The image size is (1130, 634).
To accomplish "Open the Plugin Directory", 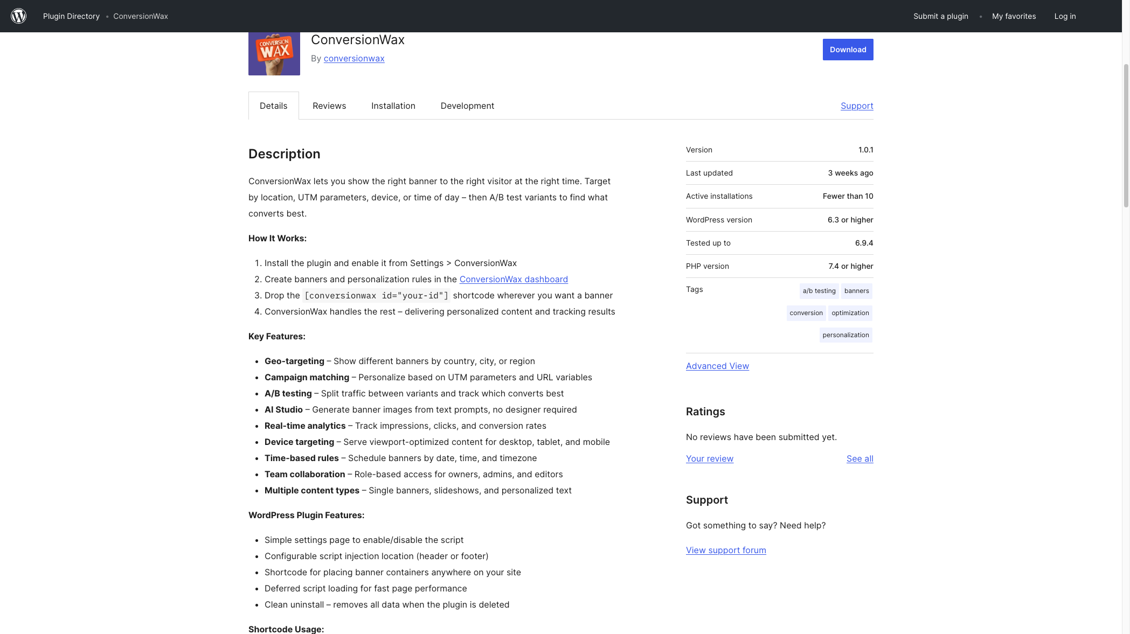I will tap(71, 16).
